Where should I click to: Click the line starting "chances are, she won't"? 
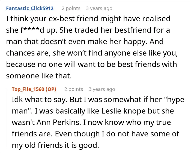point(92,53)
